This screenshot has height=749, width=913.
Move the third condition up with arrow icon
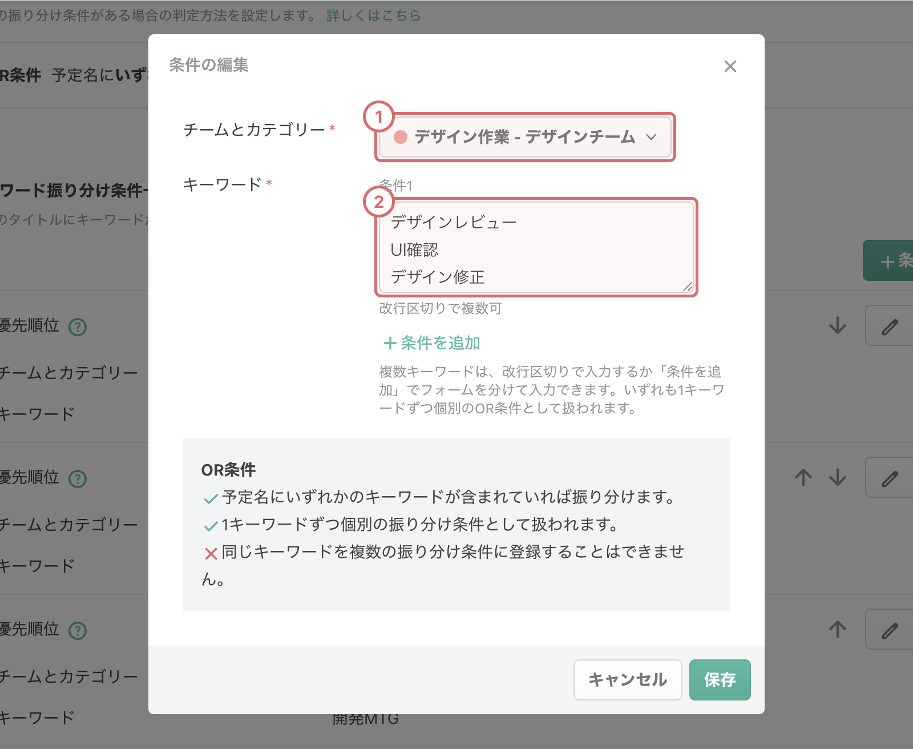837,630
